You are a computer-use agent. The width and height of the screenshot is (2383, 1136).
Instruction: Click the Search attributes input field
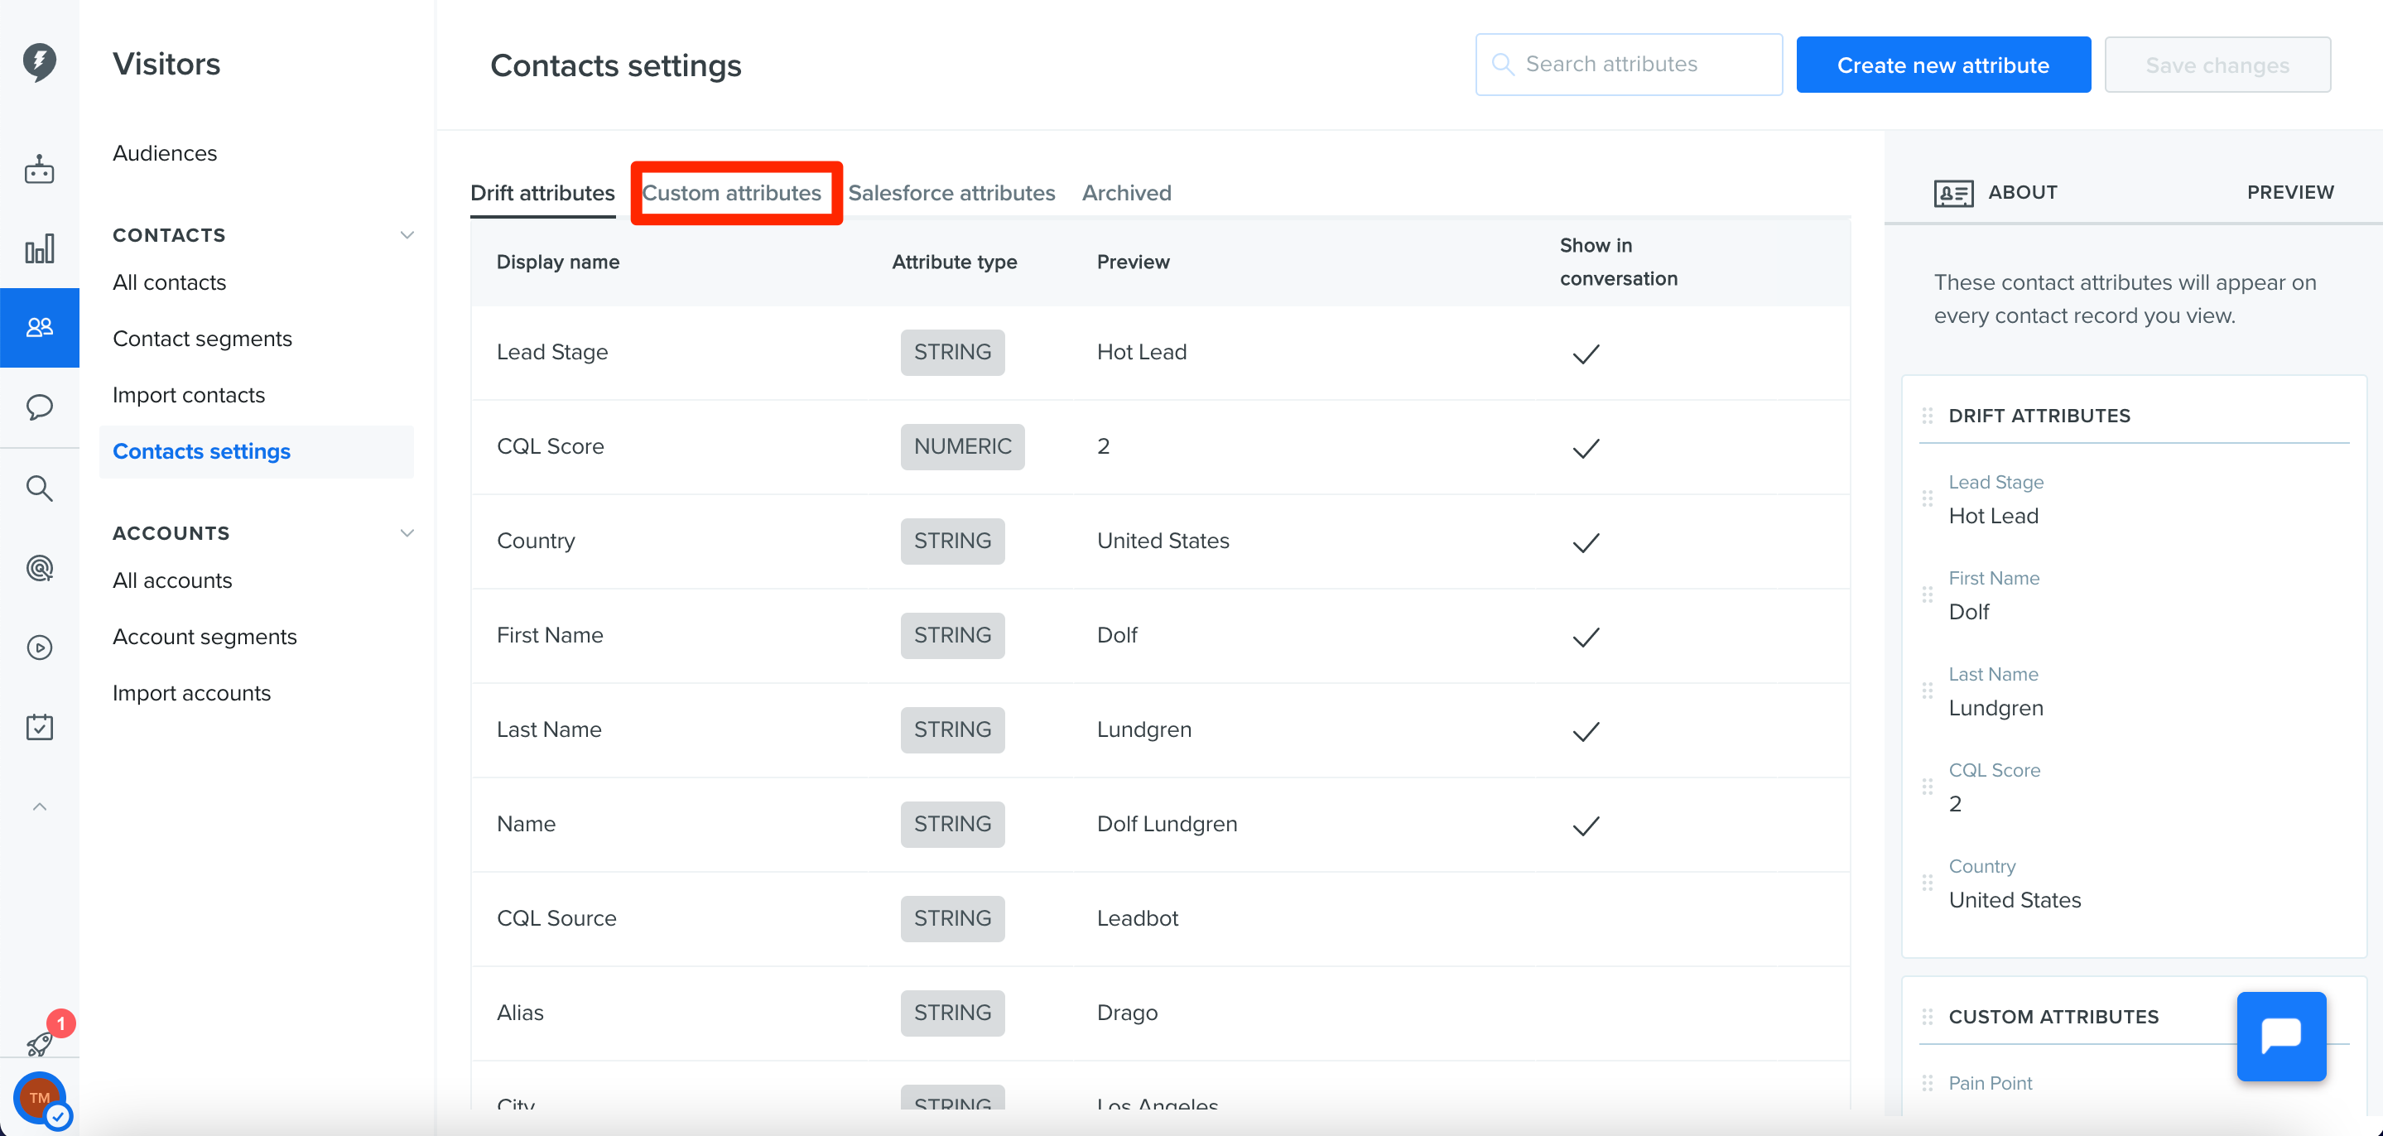coord(1628,64)
